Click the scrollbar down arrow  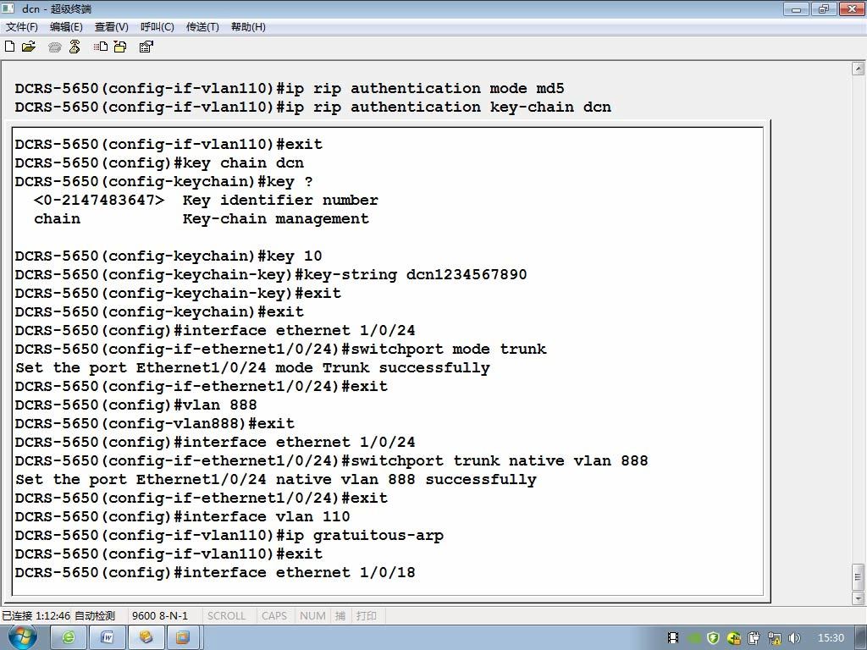pyautogui.click(x=858, y=598)
